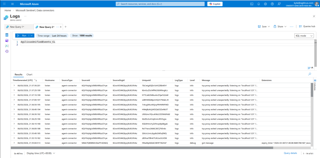The width and height of the screenshot is (320, 158).
Task: Open Cloud Shell from the top bar
Action: [252, 4]
